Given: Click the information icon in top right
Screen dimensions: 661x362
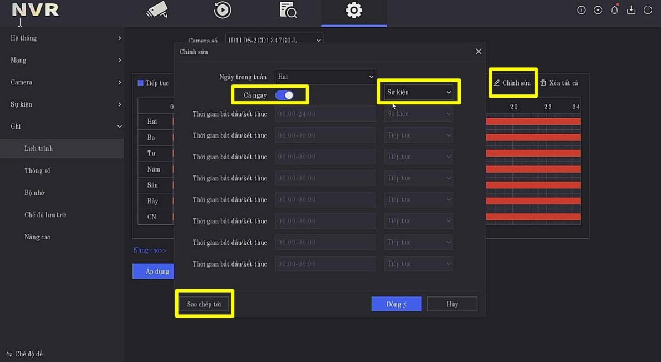Looking at the screenshot, I should coord(581,10).
